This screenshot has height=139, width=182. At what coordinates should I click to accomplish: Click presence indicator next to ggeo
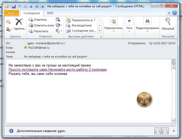[x=25, y=43]
